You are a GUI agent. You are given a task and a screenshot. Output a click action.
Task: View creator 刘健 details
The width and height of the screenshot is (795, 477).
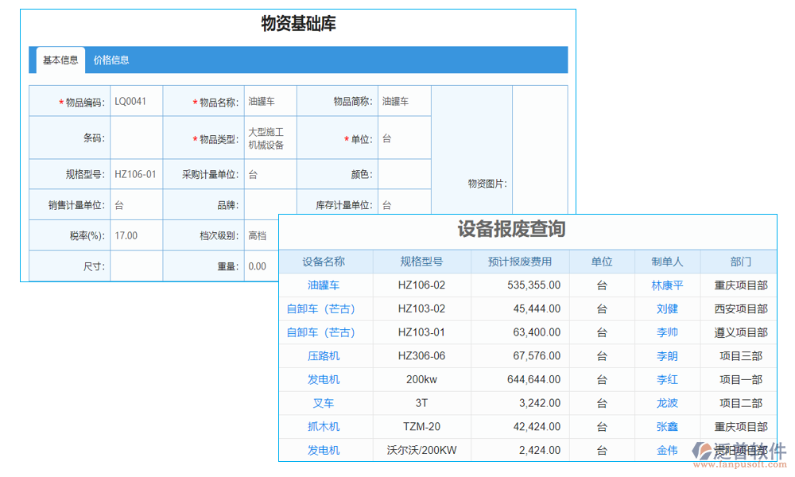tap(667, 308)
